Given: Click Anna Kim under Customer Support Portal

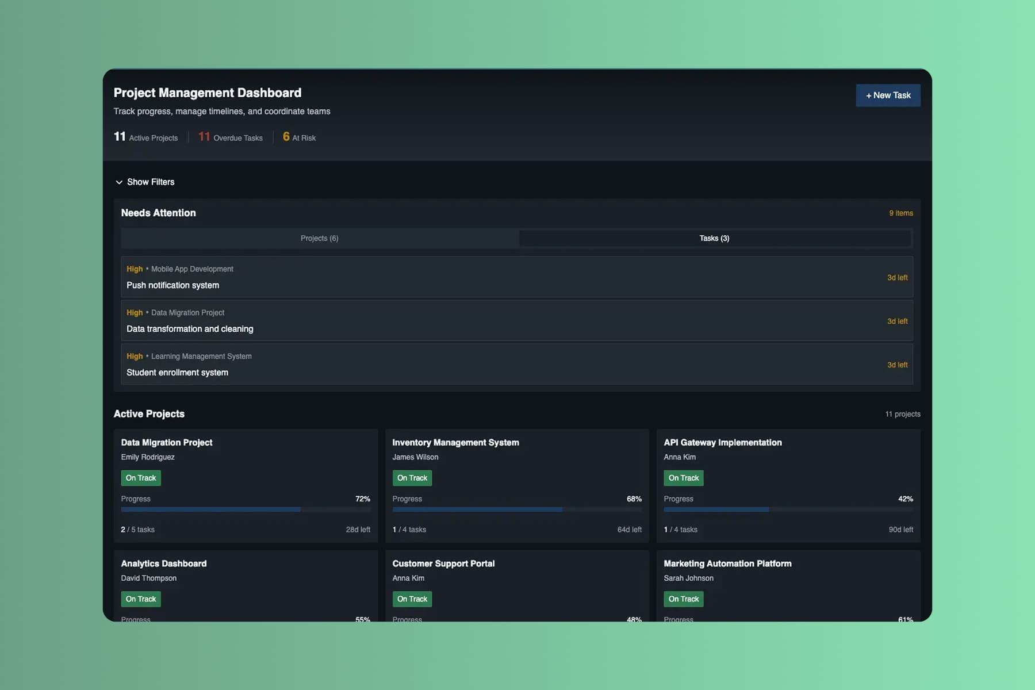Looking at the screenshot, I should pos(408,578).
